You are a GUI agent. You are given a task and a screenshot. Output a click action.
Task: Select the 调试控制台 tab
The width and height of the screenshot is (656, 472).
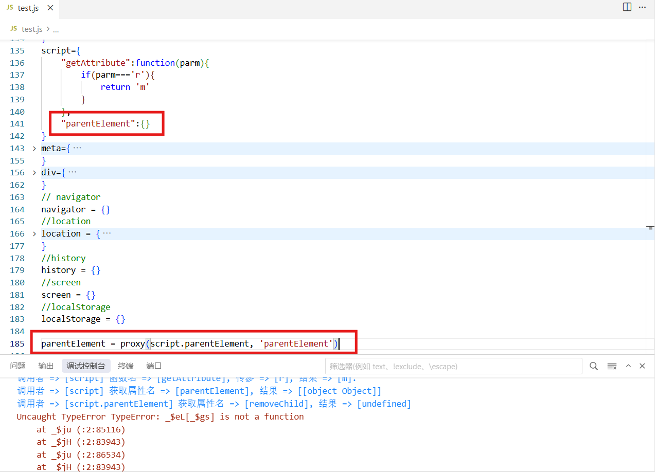86,366
